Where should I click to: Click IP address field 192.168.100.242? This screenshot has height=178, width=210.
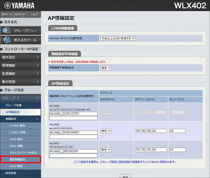click(x=151, y=131)
